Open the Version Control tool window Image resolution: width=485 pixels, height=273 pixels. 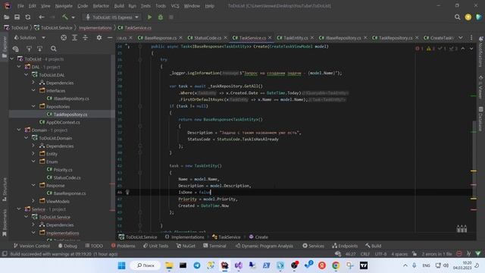(32, 246)
